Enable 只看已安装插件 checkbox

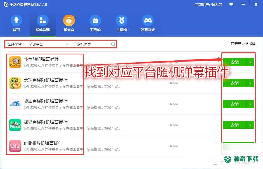pyautogui.click(x=227, y=44)
